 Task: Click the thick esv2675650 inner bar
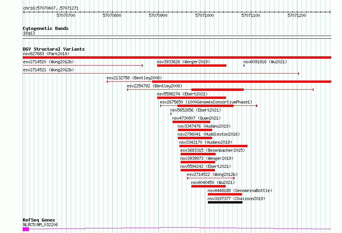[x=206, y=106]
